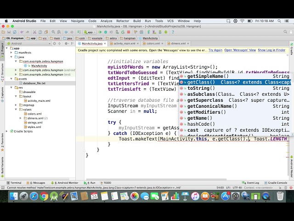Collapse the app module tree node
The height and width of the screenshot is (221, 294).
click(x=7, y=48)
